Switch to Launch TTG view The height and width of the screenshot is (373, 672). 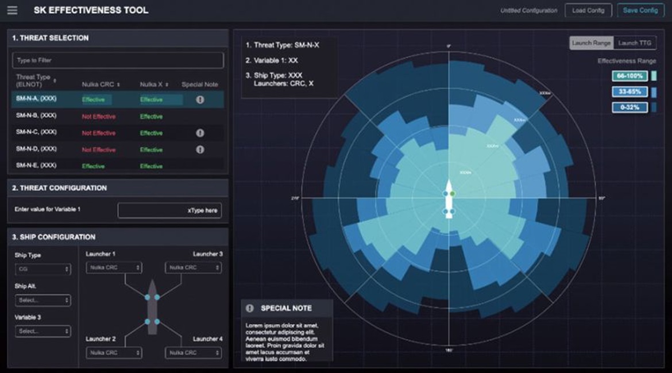635,43
